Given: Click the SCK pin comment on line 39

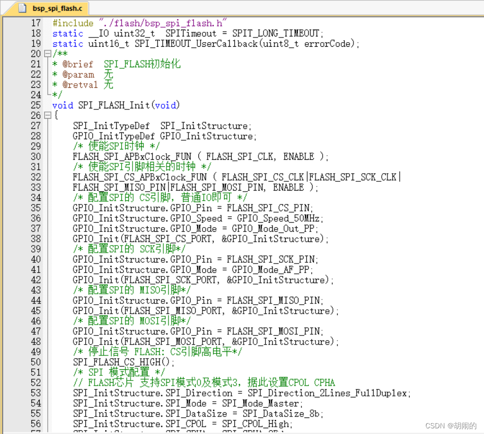Looking at the screenshot, I should [129, 249].
